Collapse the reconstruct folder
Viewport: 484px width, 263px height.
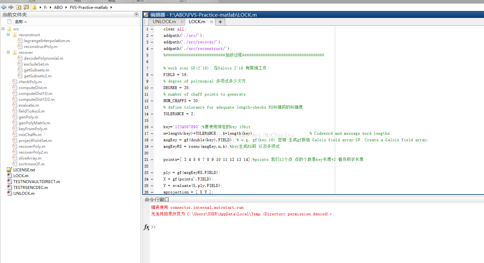point(8,35)
